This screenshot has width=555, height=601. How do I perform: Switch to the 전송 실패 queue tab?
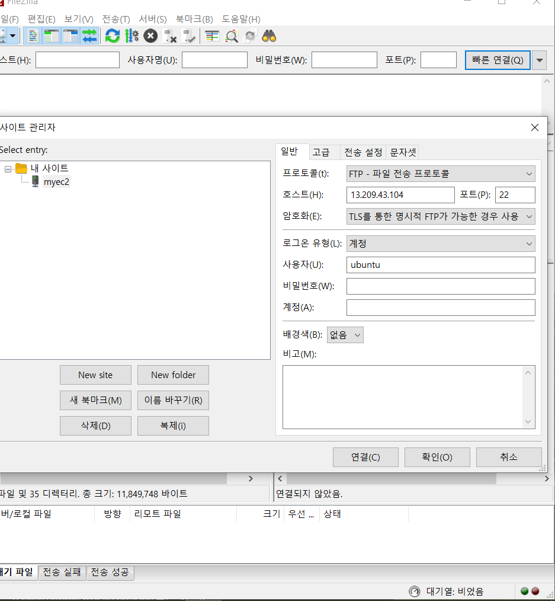coord(62,572)
